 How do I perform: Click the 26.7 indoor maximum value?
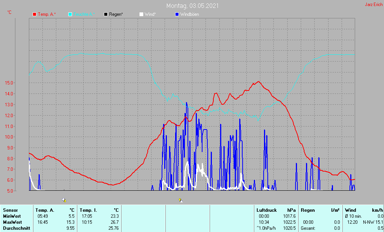pos(115,222)
